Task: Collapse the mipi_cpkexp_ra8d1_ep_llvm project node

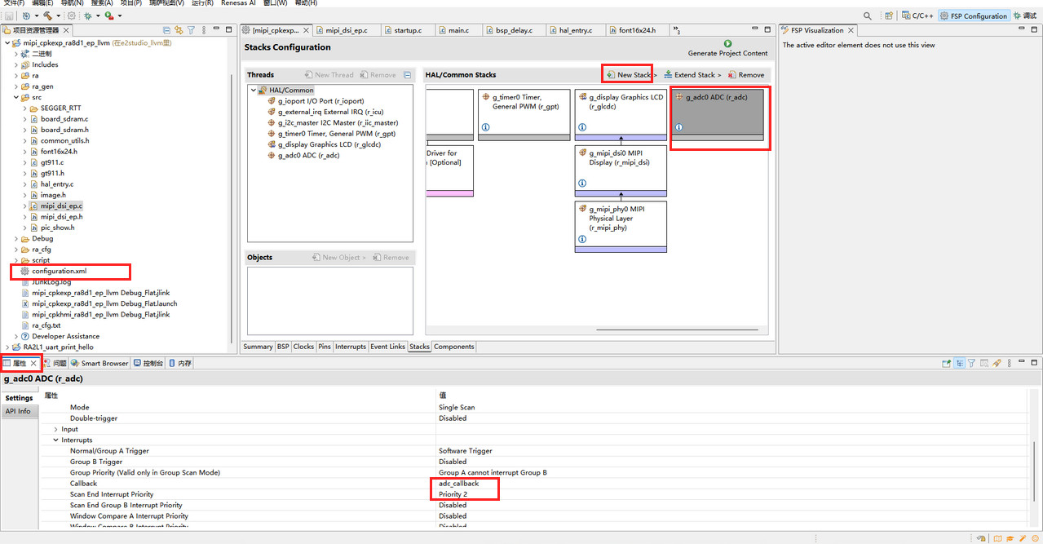Action: pyautogui.click(x=7, y=42)
